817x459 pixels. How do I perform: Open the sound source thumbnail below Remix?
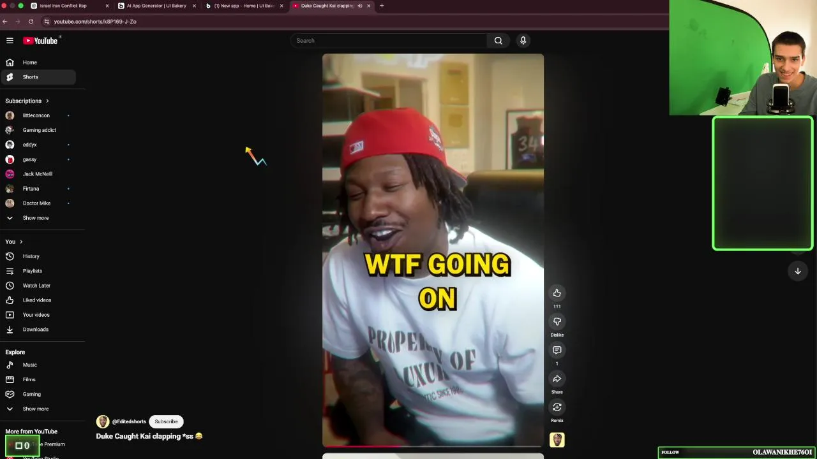pos(557,440)
